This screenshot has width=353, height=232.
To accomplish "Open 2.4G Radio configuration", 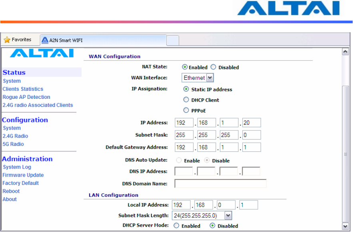I will [15, 136].
